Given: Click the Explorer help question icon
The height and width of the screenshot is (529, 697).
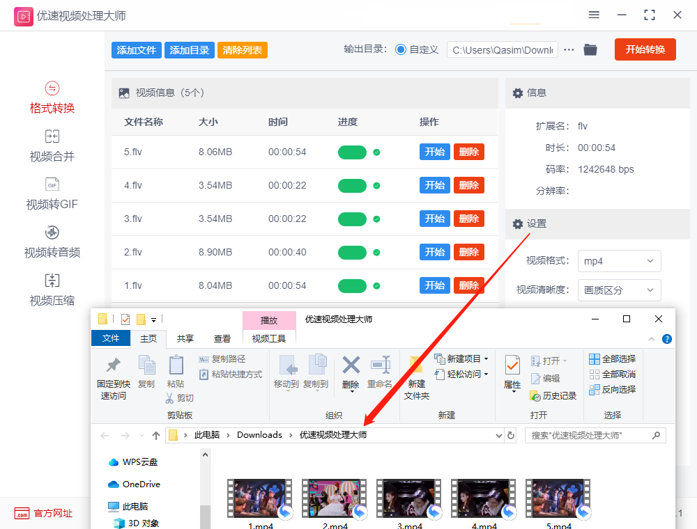Looking at the screenshot, I should point(667,339).
